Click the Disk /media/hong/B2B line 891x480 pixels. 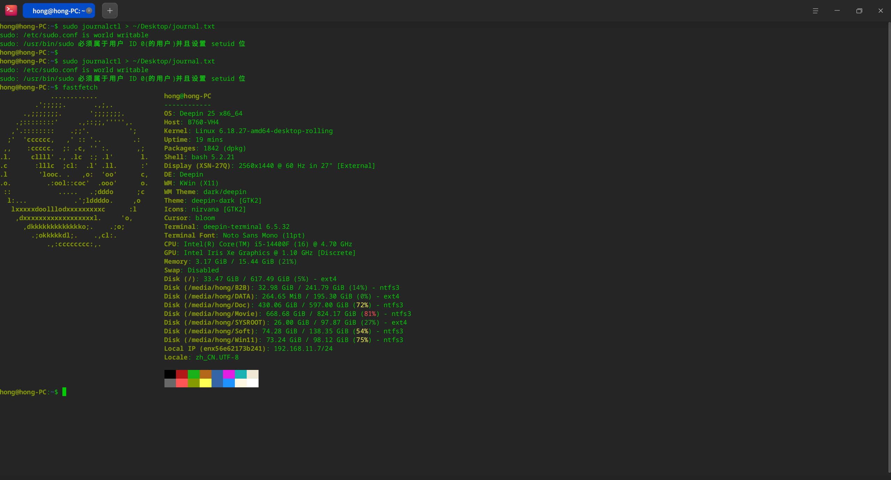point(282,288)
